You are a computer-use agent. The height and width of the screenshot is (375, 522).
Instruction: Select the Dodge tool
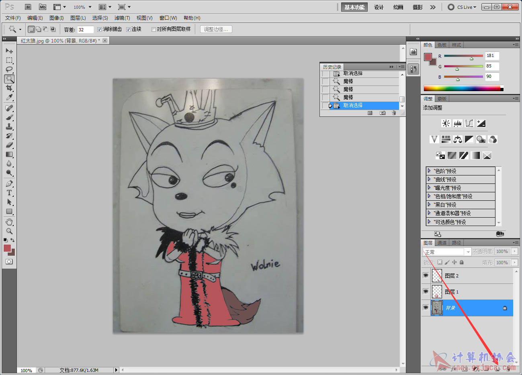(9, 173)
